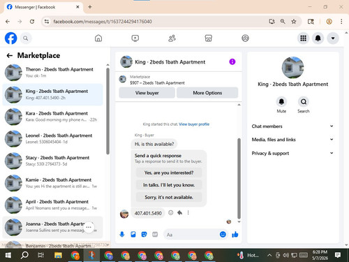Open Joanna 2beds 1bath Apartment chat
This screenshot has height=262, width=349.
pos(52,227)
